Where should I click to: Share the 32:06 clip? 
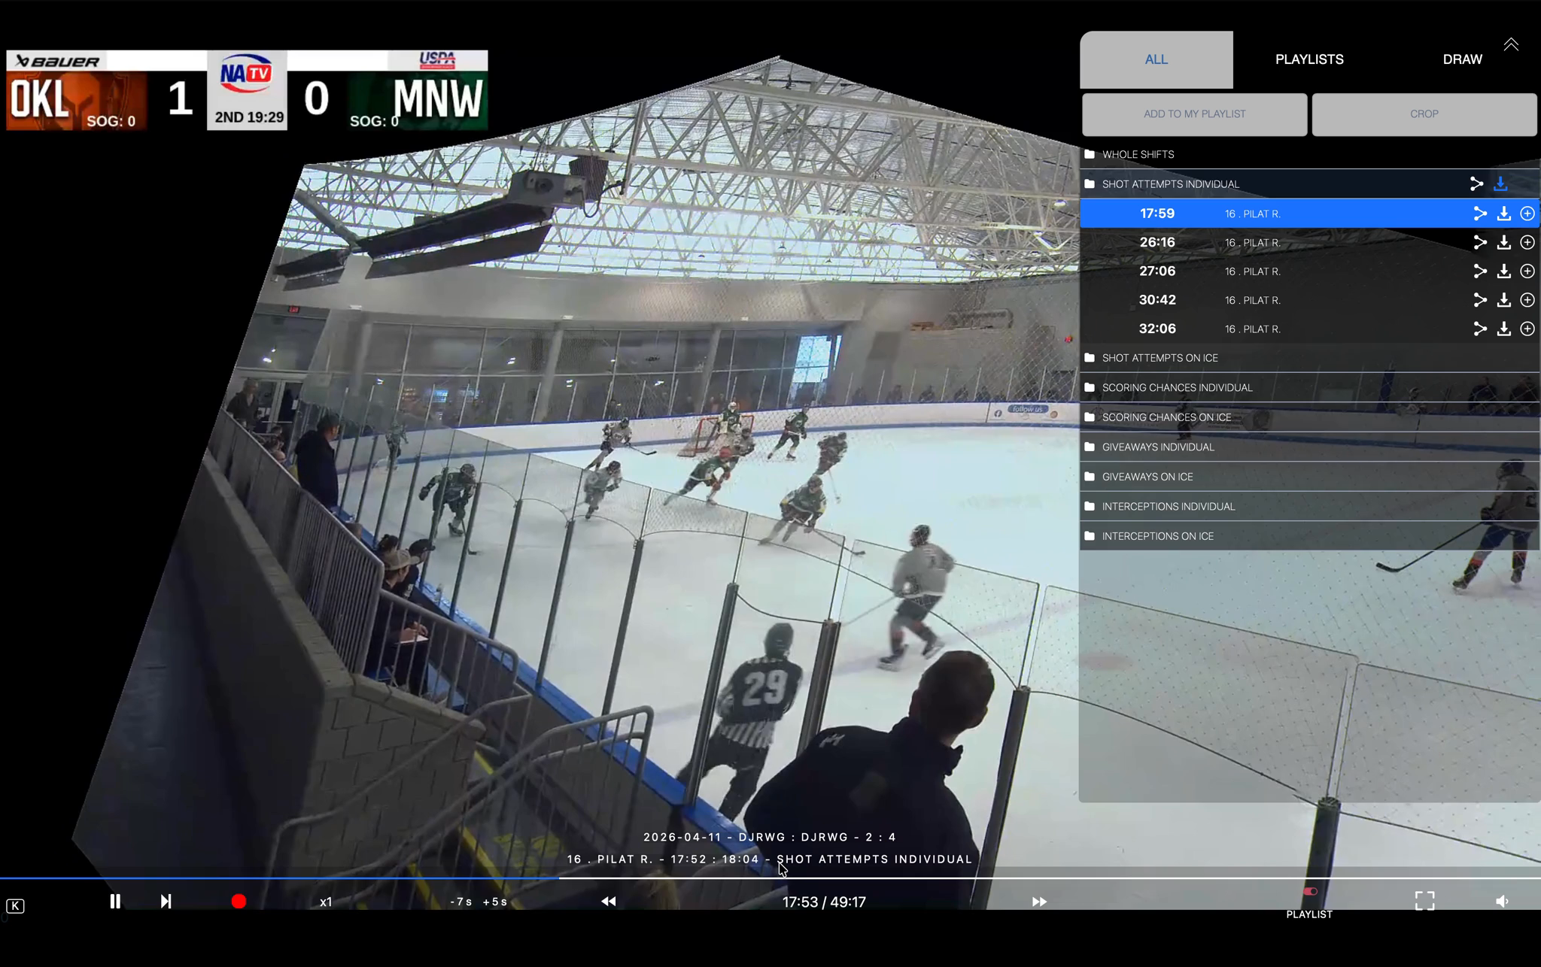[1479, 329]
